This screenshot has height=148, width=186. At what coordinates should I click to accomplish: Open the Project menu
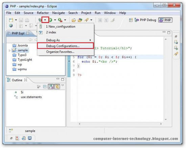coord(86,13)
